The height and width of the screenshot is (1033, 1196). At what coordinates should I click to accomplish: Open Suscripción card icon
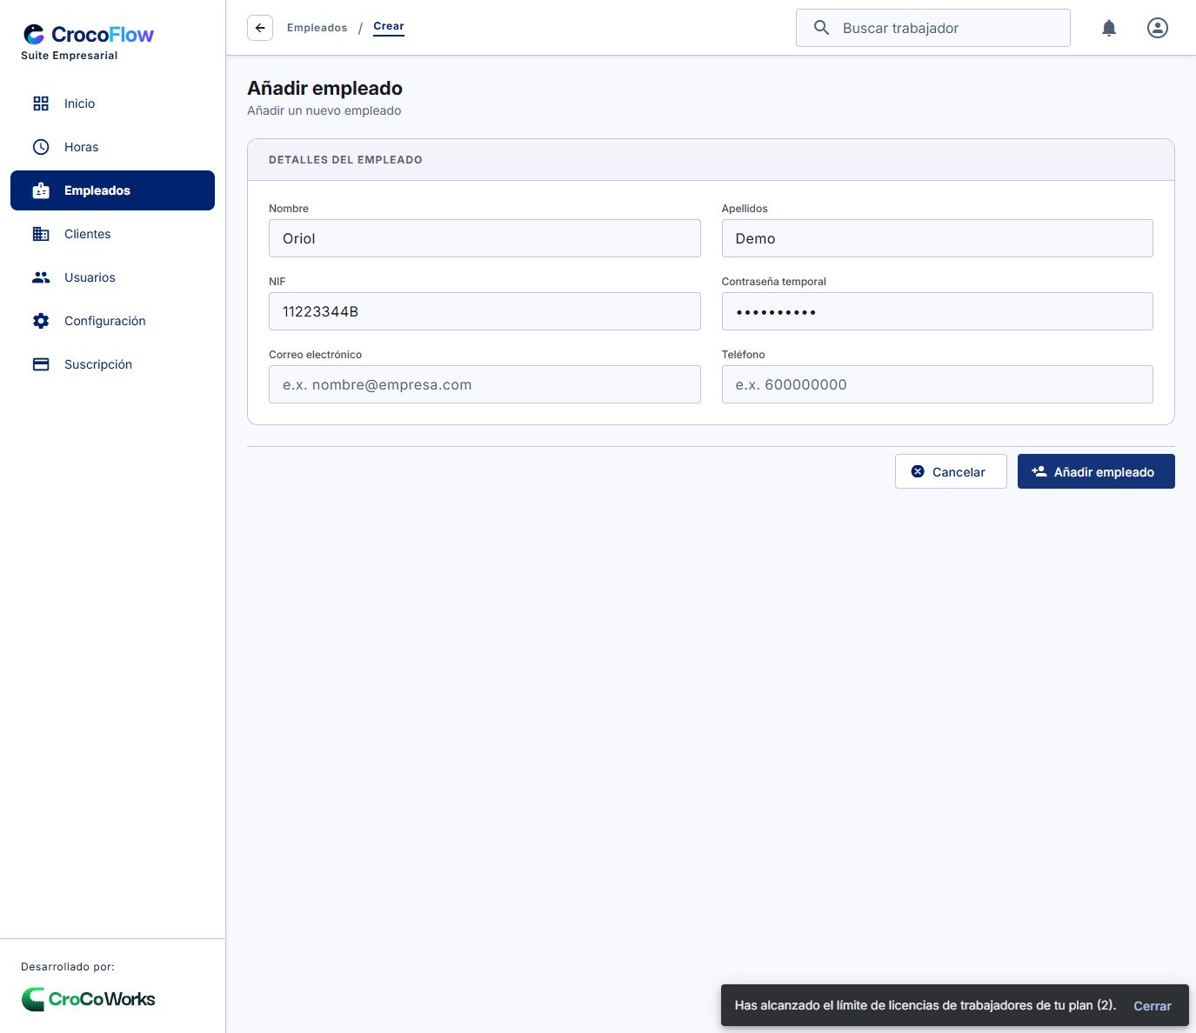click(41, 364)
